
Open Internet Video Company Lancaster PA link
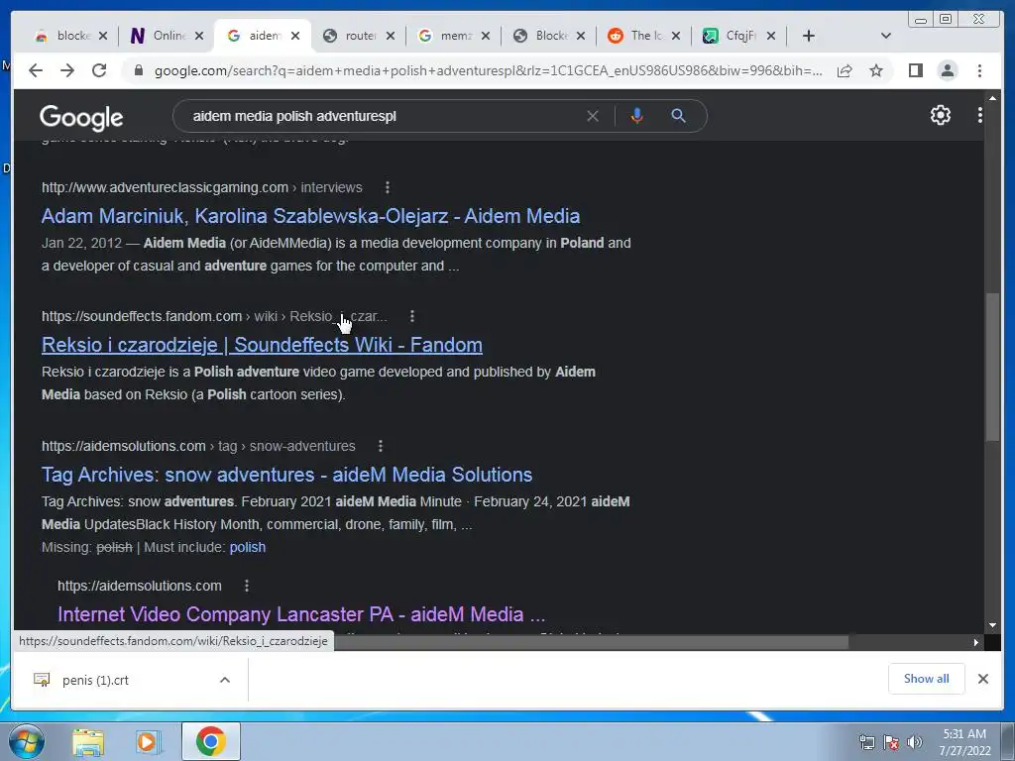point(301,614)
